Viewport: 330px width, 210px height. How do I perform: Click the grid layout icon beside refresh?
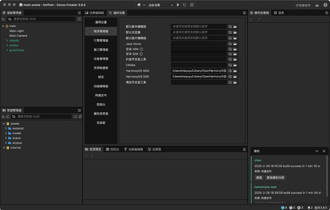(x=192, y=5)
